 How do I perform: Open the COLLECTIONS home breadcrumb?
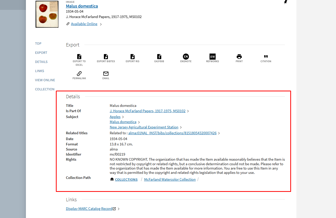126,179
